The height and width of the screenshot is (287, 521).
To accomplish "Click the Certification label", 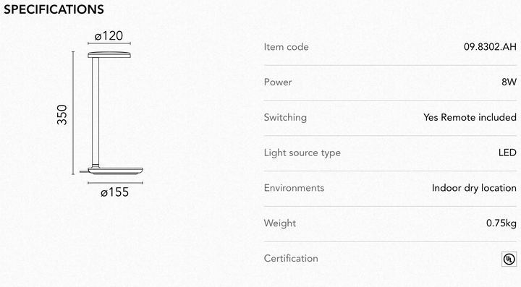I will (291, 259).
